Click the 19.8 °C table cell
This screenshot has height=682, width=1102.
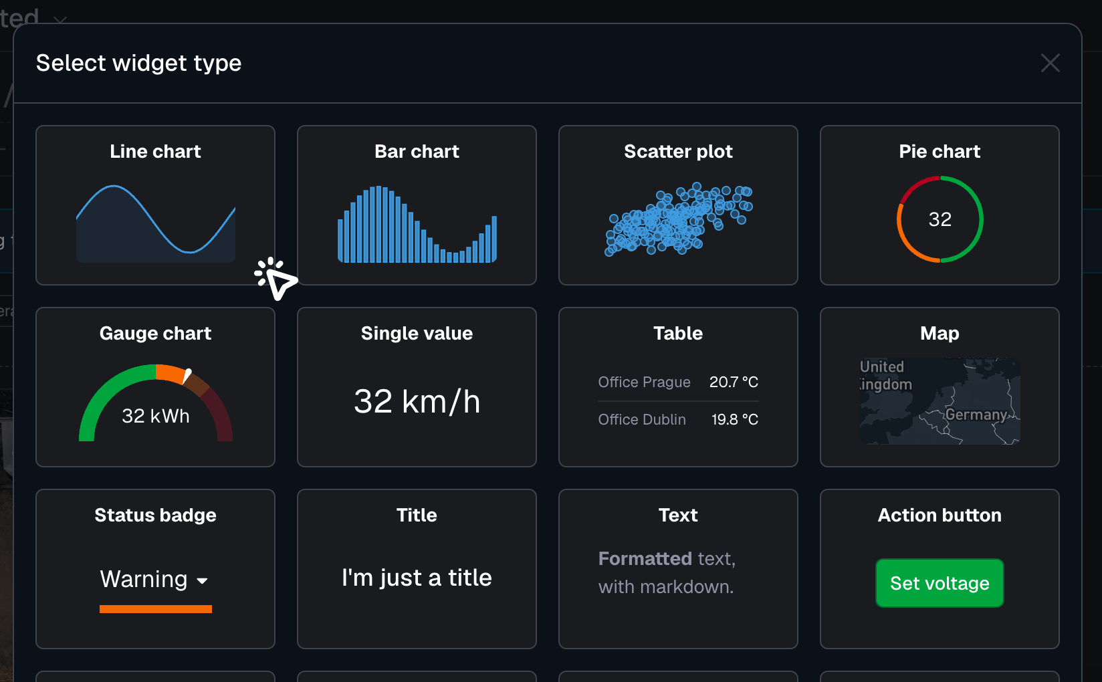[x=735, y=419]
